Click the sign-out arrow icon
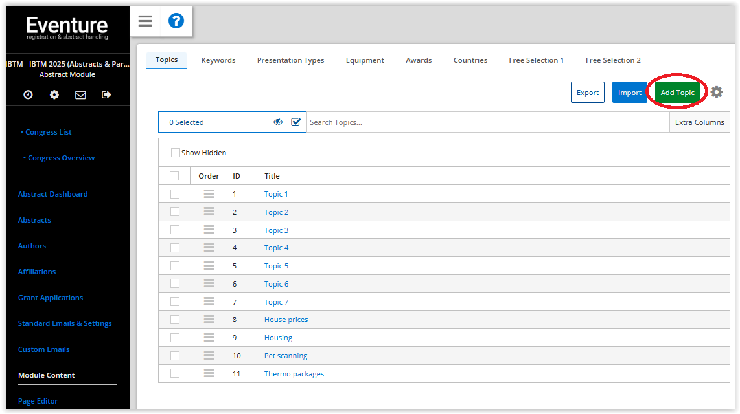740x414 pixels. click(107, 94)
